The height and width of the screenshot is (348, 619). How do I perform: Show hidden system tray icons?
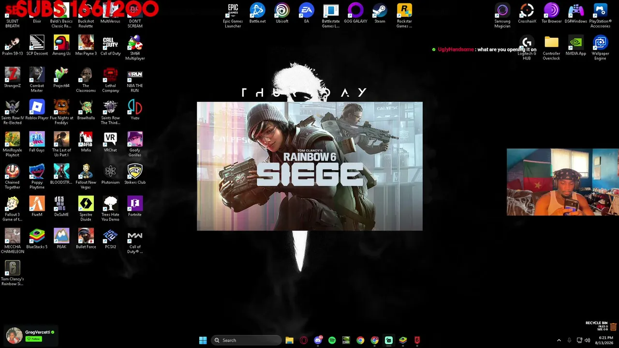coord(559,340)
